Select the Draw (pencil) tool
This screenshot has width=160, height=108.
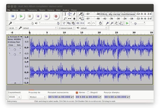[x=74, y=14]
